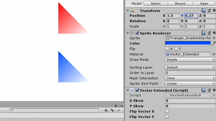Viewport: 216px width, 121px height.
Task: Open Sprite object picker circle
Action: 214,38
